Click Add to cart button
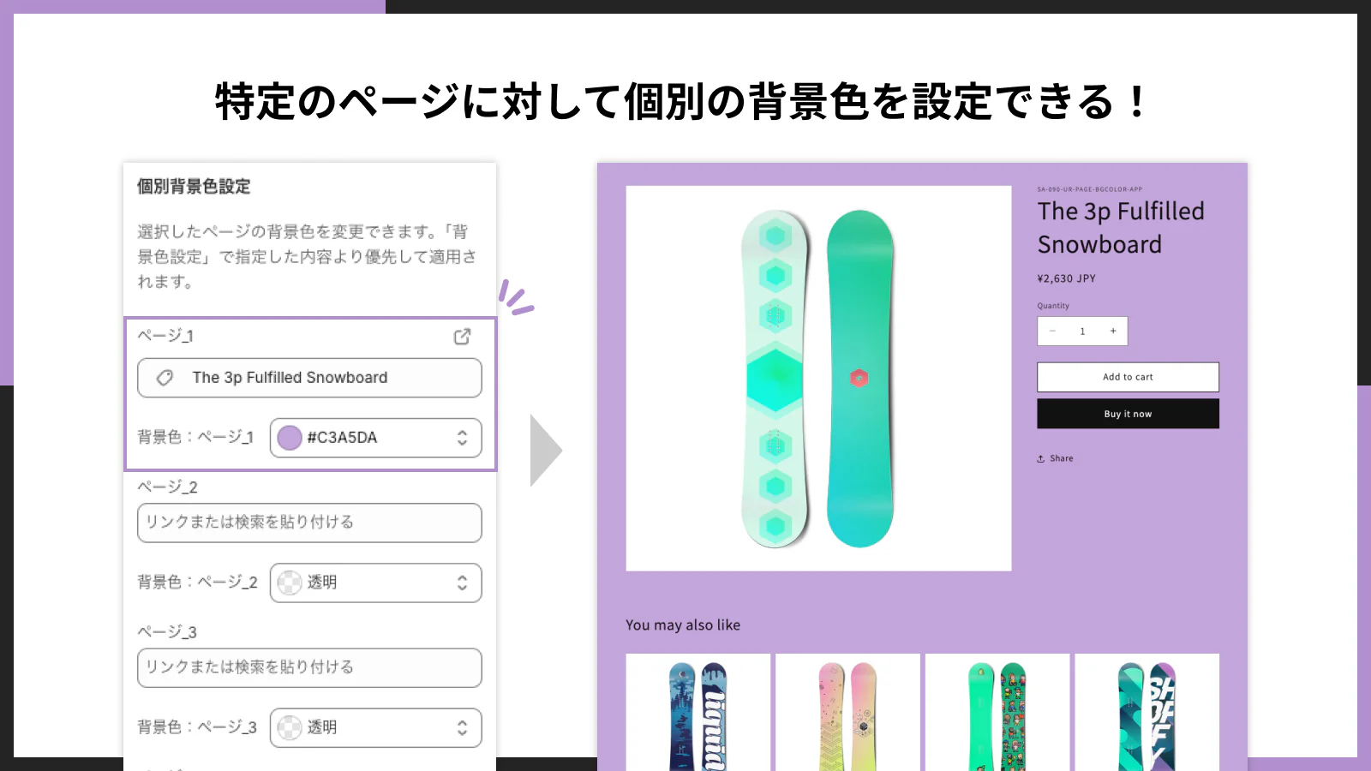The image size is (1371, 771). click(1128, 377)
